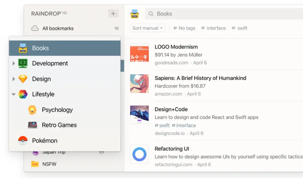Collapse the Lifestyle collection
The height and width of the screenshot is (178, 303).
13,94
